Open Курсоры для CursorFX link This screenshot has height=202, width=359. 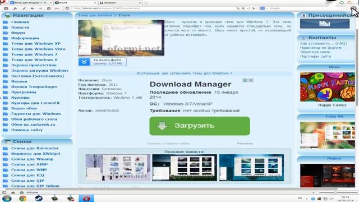click(x=35, y=103)
